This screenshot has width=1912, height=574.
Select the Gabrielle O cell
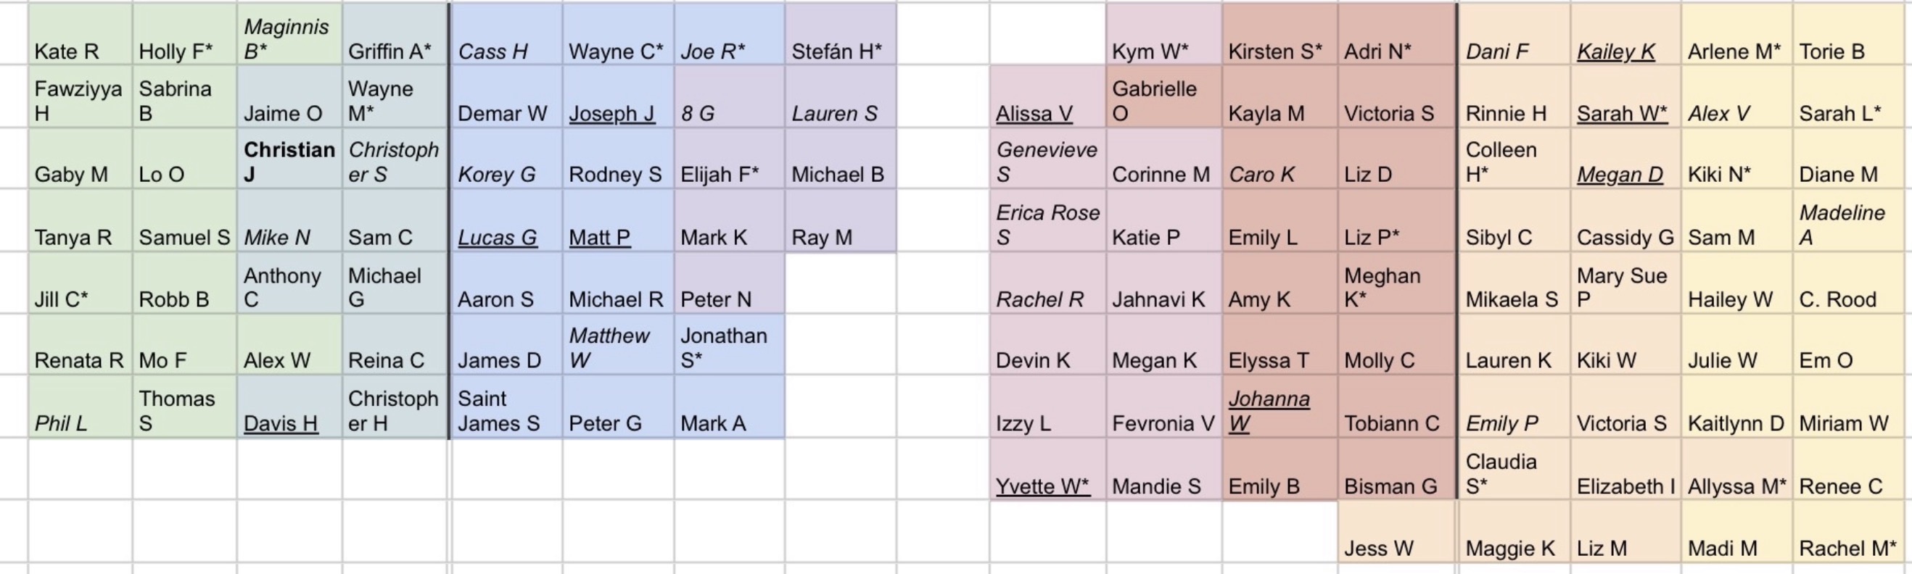pos(1153,101)
